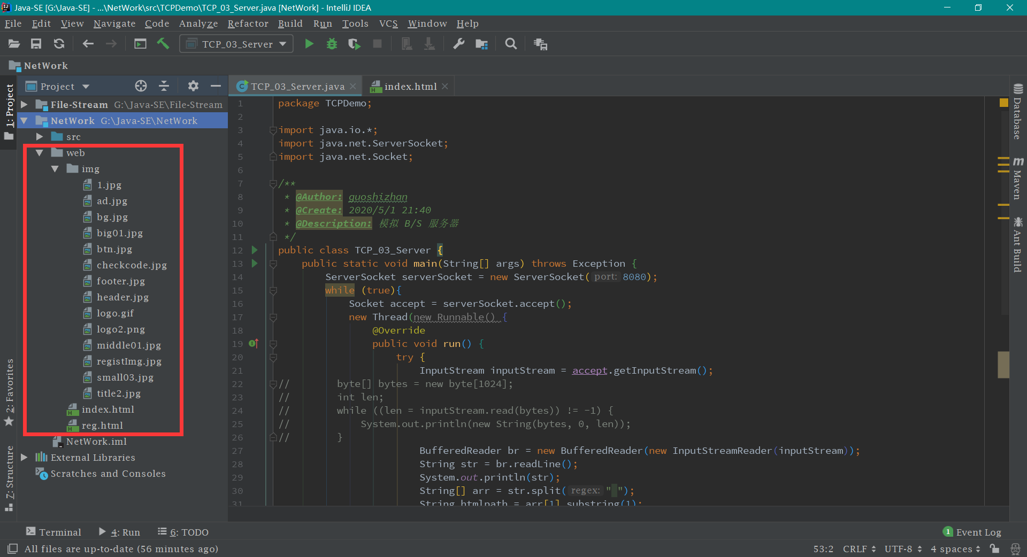Image resolution: width=1027 pixels, height=557 pixels.
Task: Open the TCP_03_Server run configuration dropdown
Action: coord(236,44)
